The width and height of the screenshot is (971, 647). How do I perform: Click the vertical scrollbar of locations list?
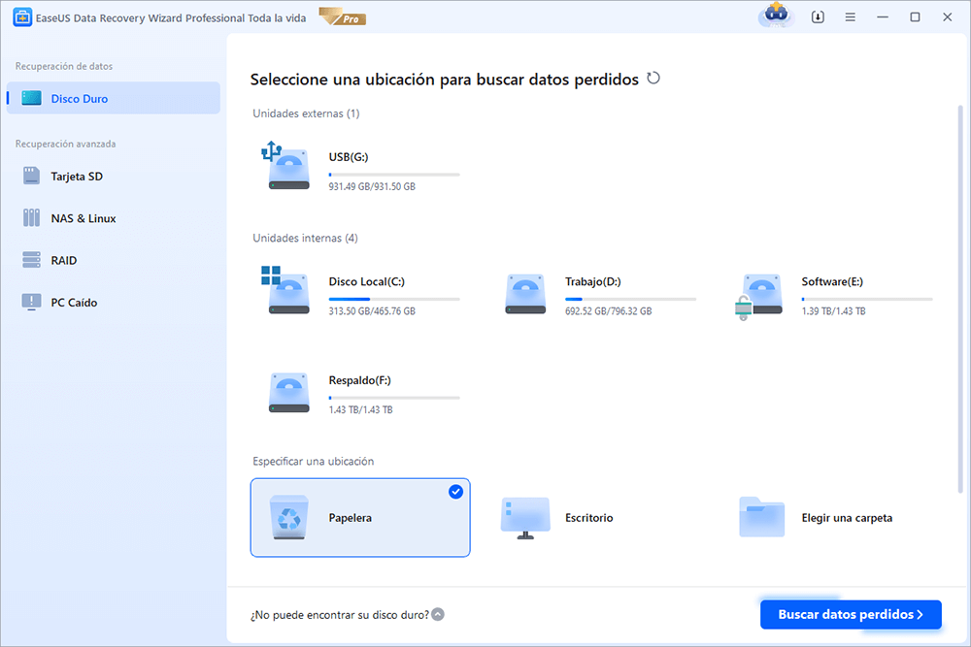point(960,300)
